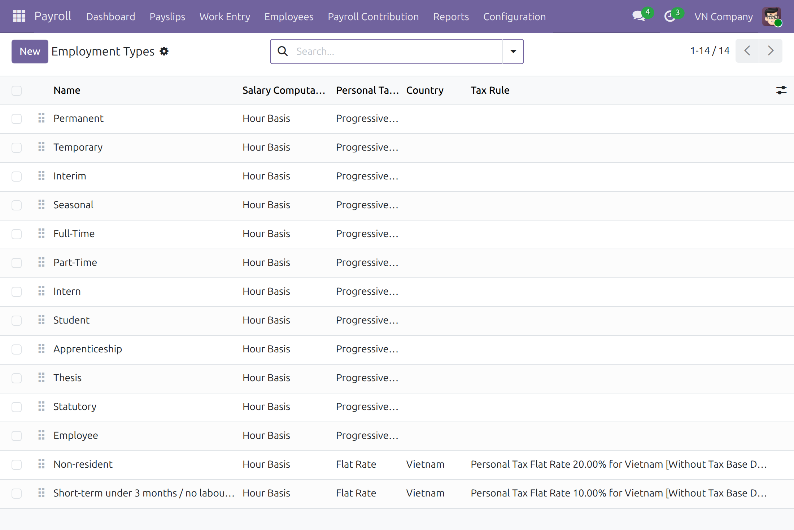Viewport: 794px width, 530px height.
Task: Open the Payroll Contribution menu
Action: coord(373,17)
